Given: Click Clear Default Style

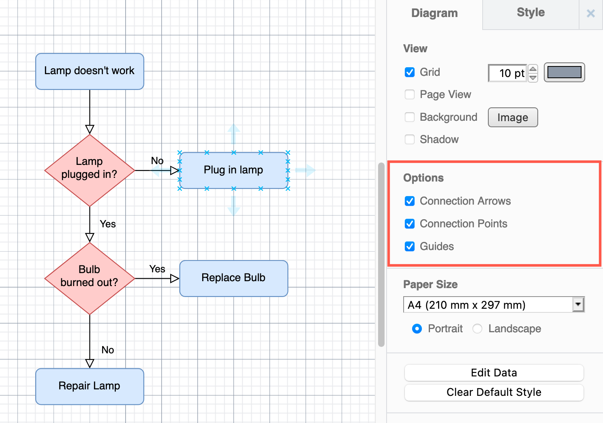Looking at the screenshot, I should [494, 392].
